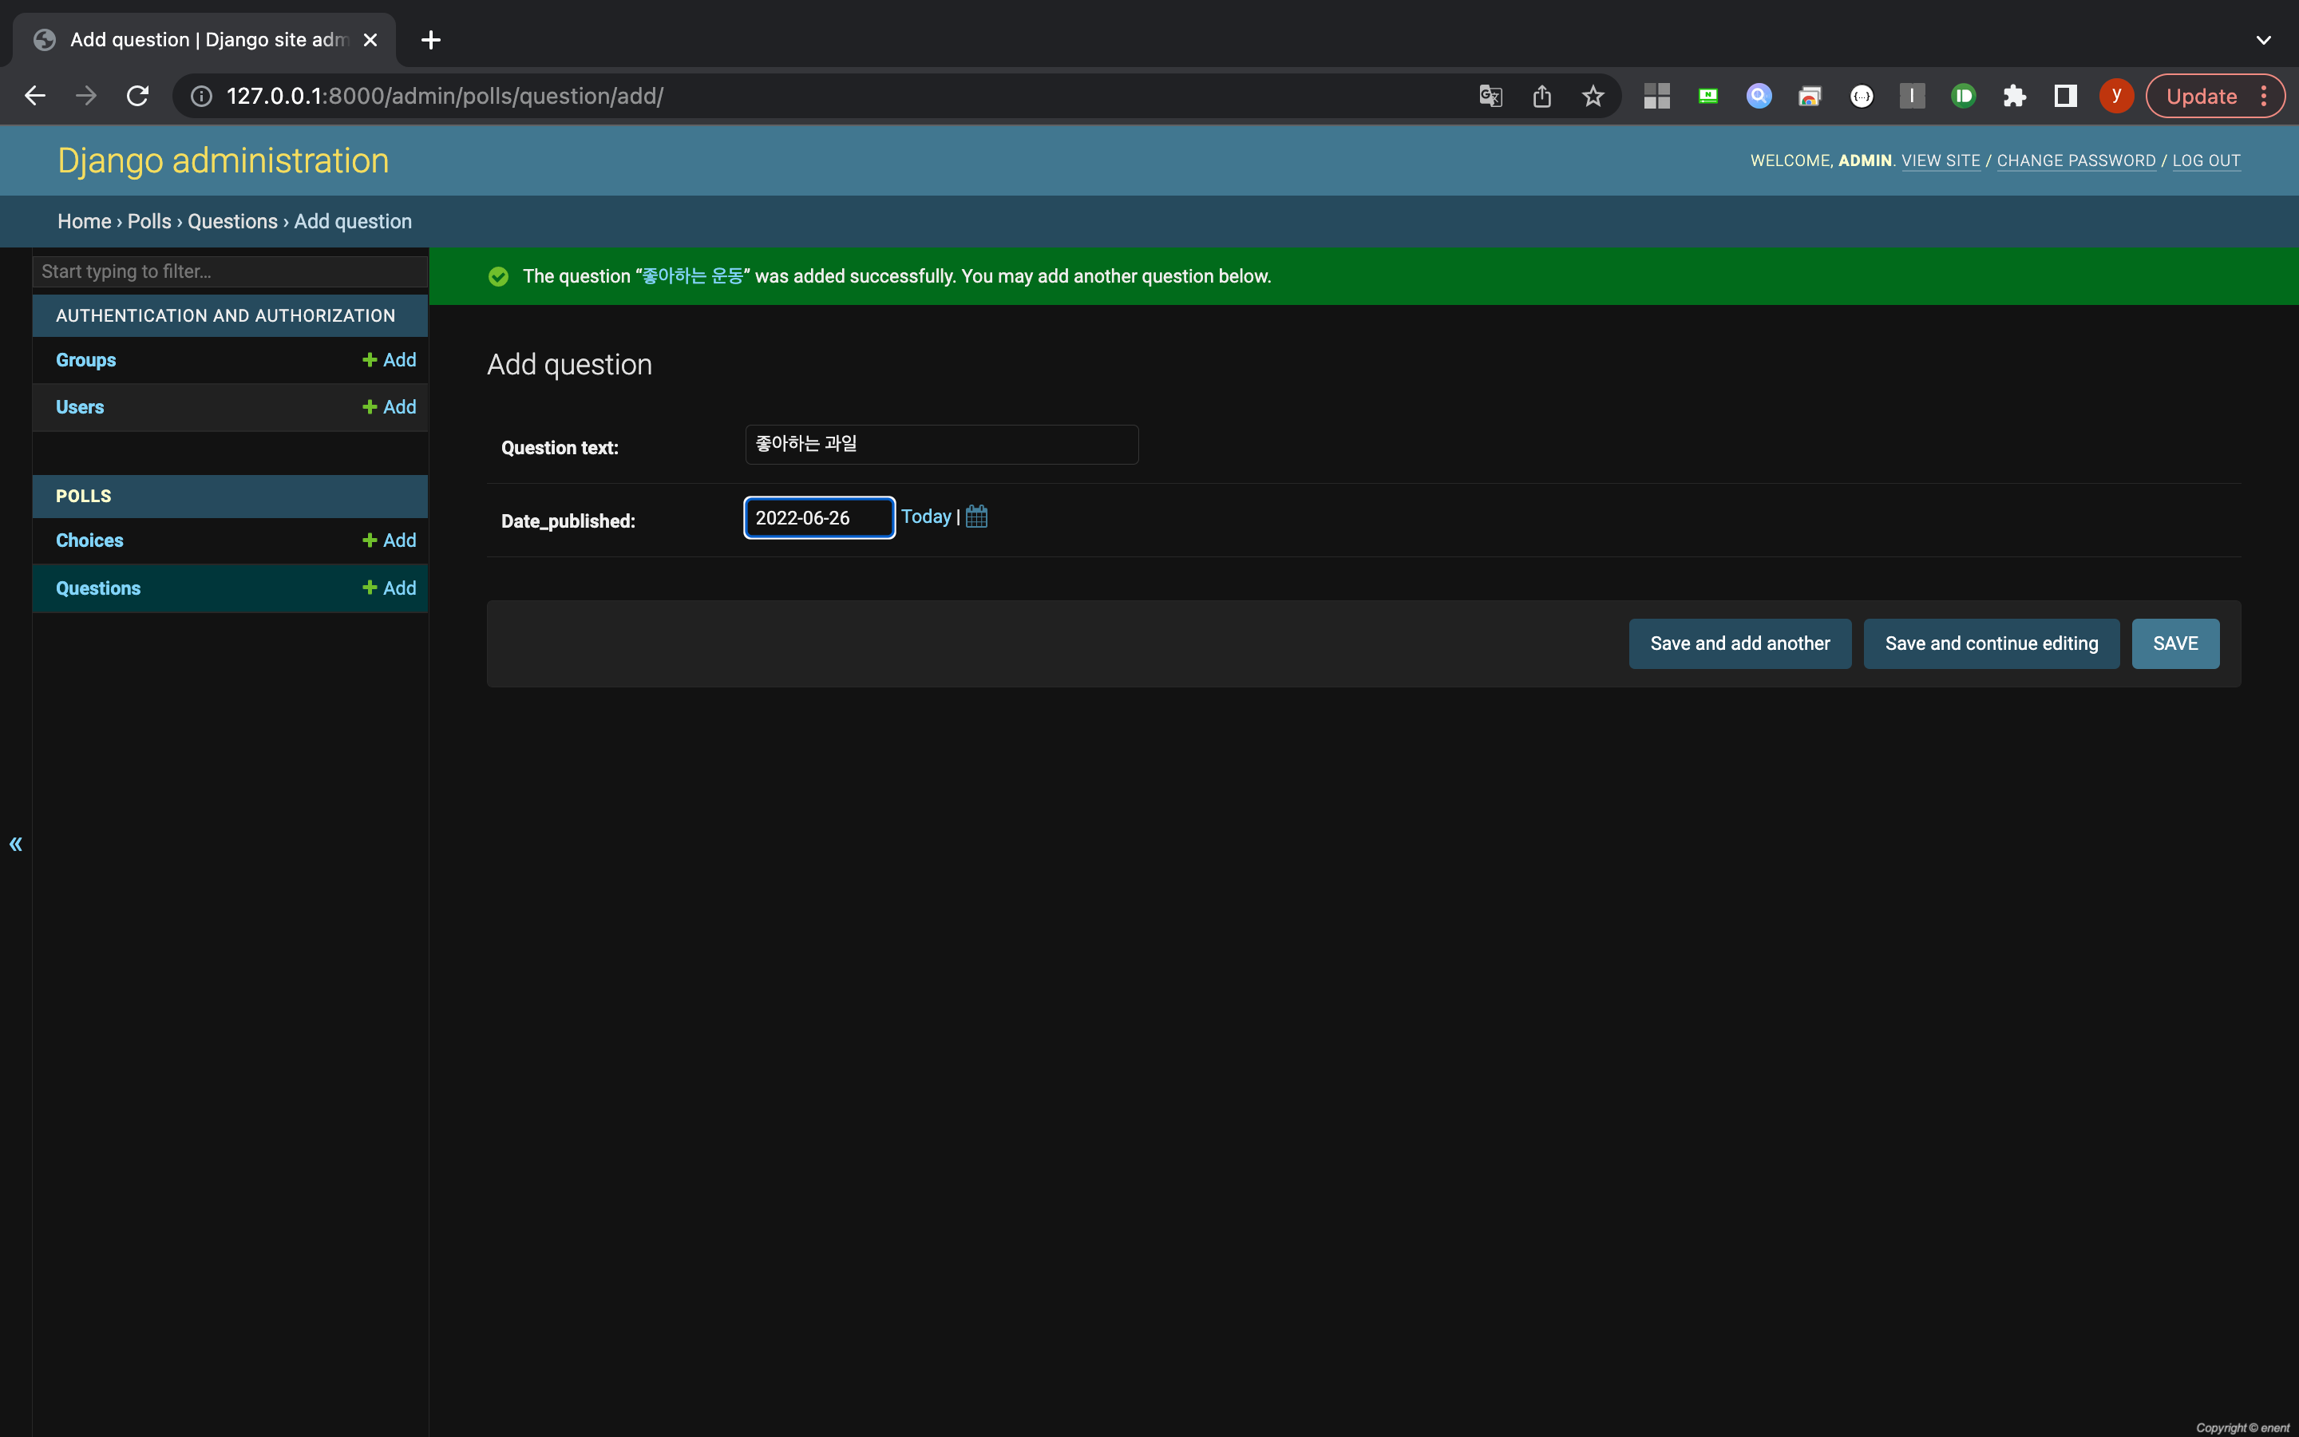Image resolution: width=2299 pixels, height=1437 pixels.
Task: Click the Today date shortcut link
Action: 925,517
